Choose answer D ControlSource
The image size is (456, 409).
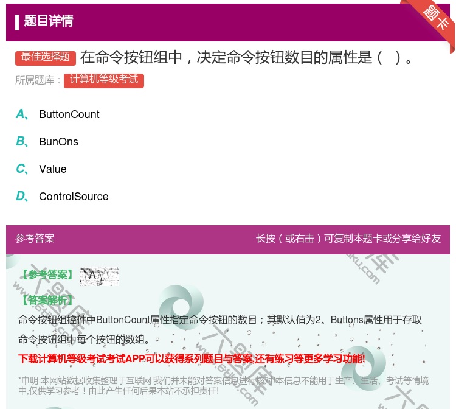click(x=62, y=197)
